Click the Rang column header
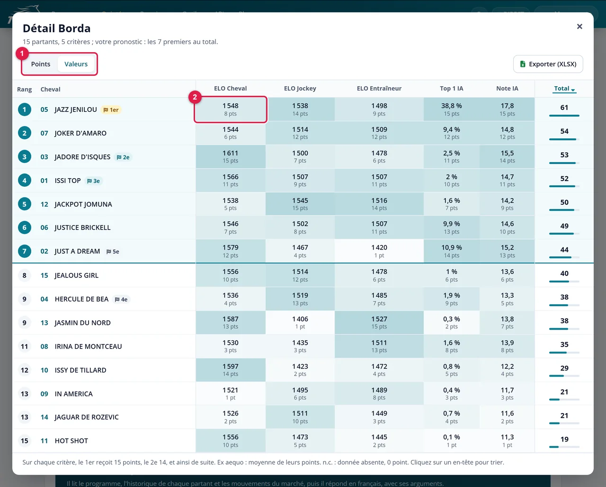The image size is (606, 487). (25, 90)
